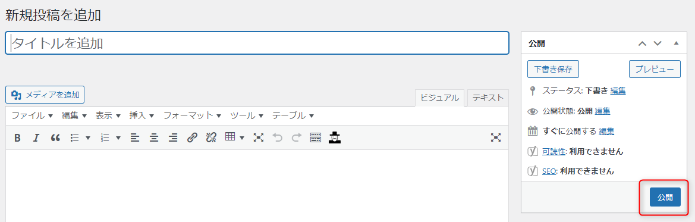
Task: Expand the table insert dropdown
Action: click(242, 138)
